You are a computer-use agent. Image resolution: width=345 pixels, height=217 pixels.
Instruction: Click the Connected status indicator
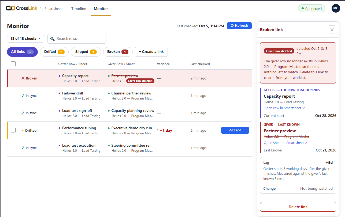click(x=311, y=9)
